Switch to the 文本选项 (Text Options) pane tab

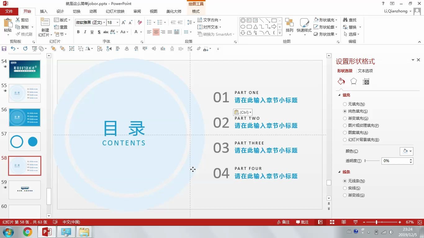click(365, 71)
